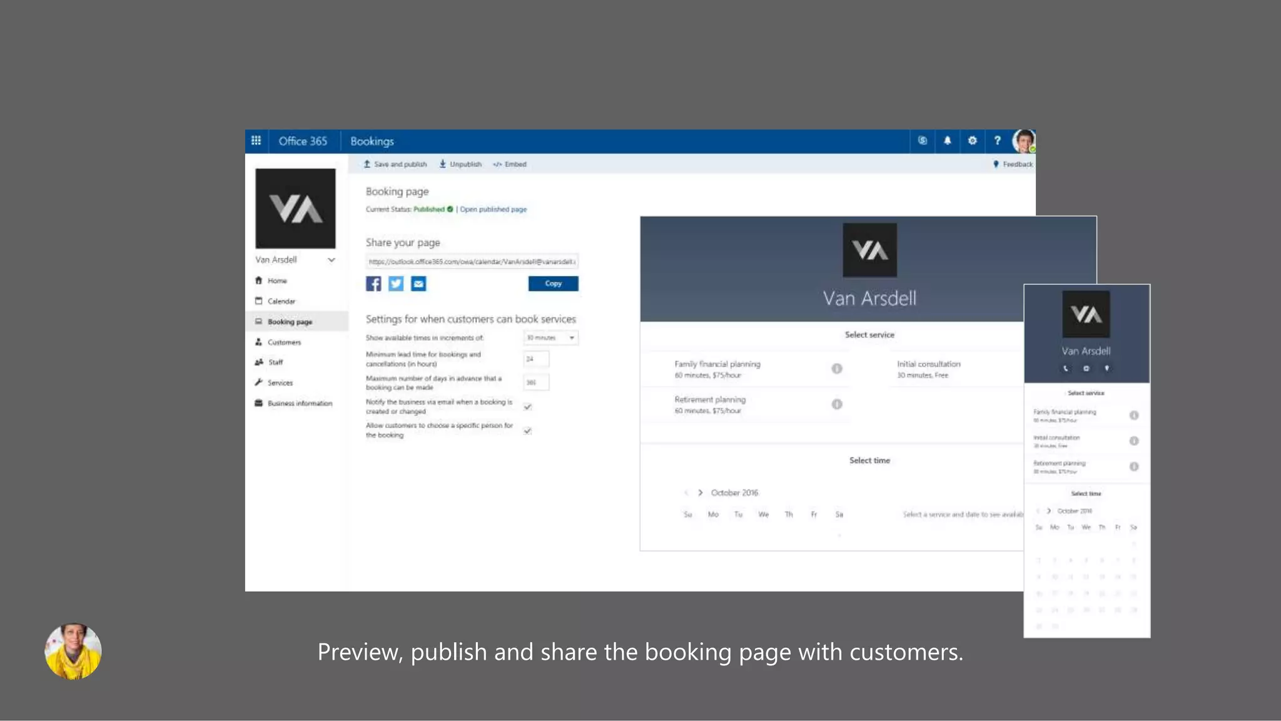Click info icon for Family financial planning
Image resolution: width=1281 pixels, height=721 pixels.
[x=837, y=369]
